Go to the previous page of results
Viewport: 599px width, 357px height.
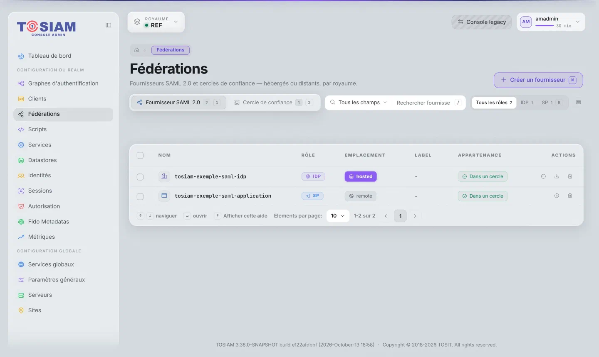(x=386, y=216)
